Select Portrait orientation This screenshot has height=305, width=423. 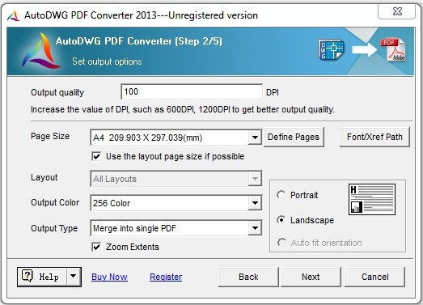tap(281, 195)
